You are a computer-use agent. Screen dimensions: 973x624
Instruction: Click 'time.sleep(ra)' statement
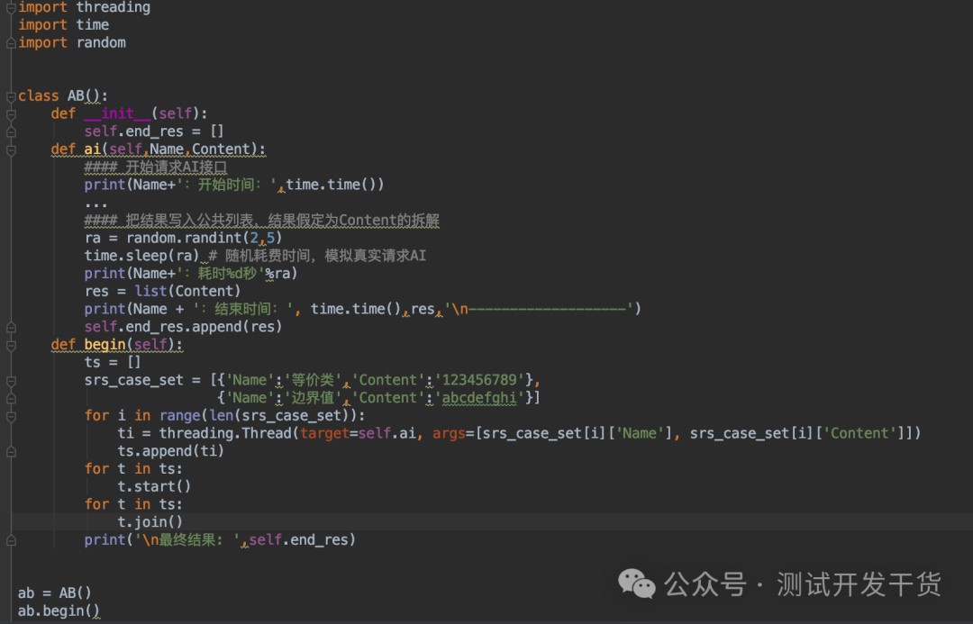coord(142,256)
